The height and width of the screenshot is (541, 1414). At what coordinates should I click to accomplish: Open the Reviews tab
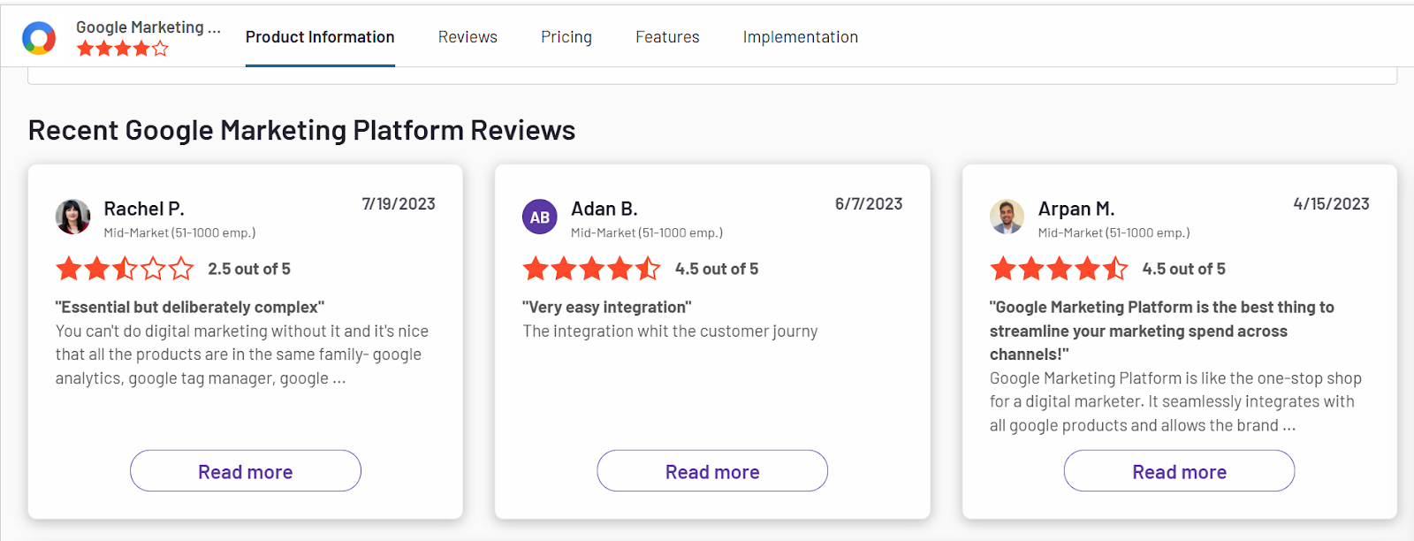(468, 37)
